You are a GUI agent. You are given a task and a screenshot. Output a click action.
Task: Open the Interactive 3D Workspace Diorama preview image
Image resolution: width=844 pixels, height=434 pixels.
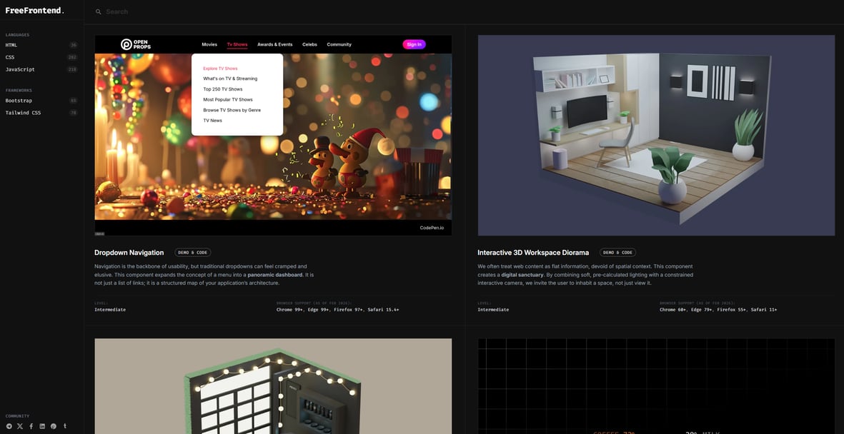[656, 136]
